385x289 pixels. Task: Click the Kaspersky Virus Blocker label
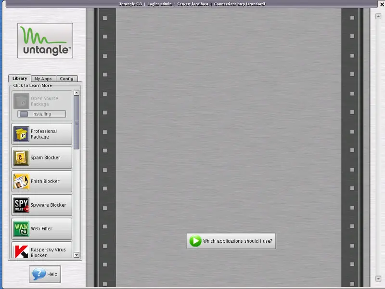(x=48, y=252)
